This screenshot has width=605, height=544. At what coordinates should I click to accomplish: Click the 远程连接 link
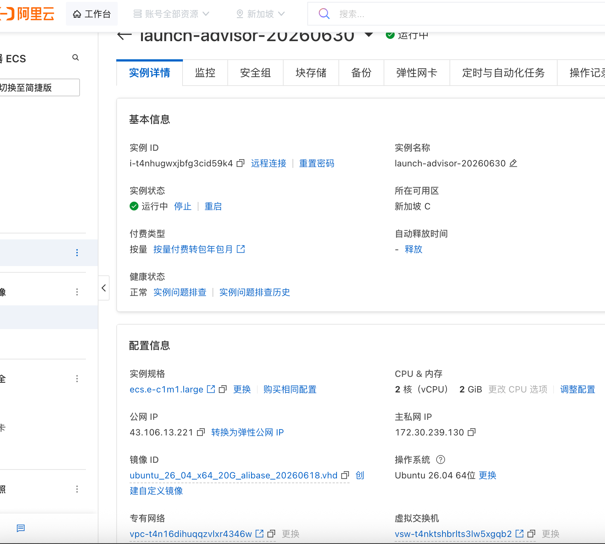pos(269,163)
